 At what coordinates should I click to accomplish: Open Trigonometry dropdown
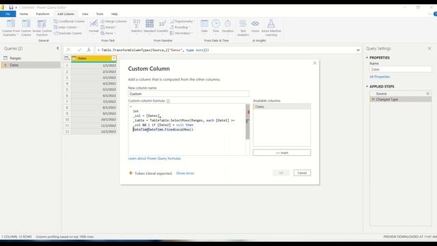click(x=182, y=21)
